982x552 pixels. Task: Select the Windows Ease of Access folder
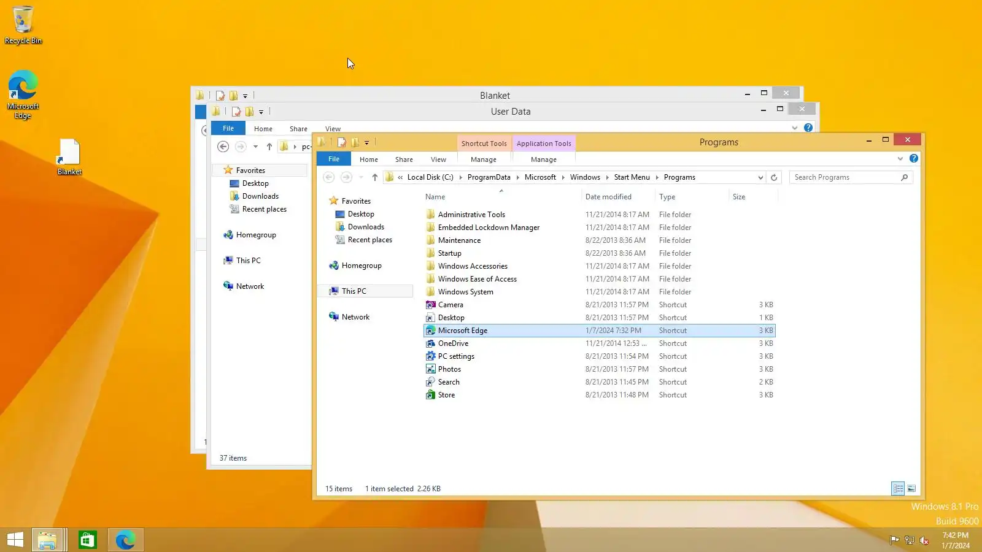pyautogui.click(x=477, y=279)
